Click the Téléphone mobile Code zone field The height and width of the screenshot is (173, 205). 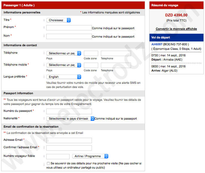pyautogui.click(x=91, y=65)
